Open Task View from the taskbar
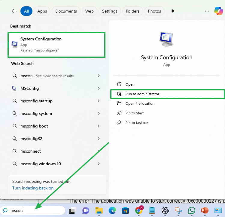Screen dimensions: 225x217 (x=73, y=210)
